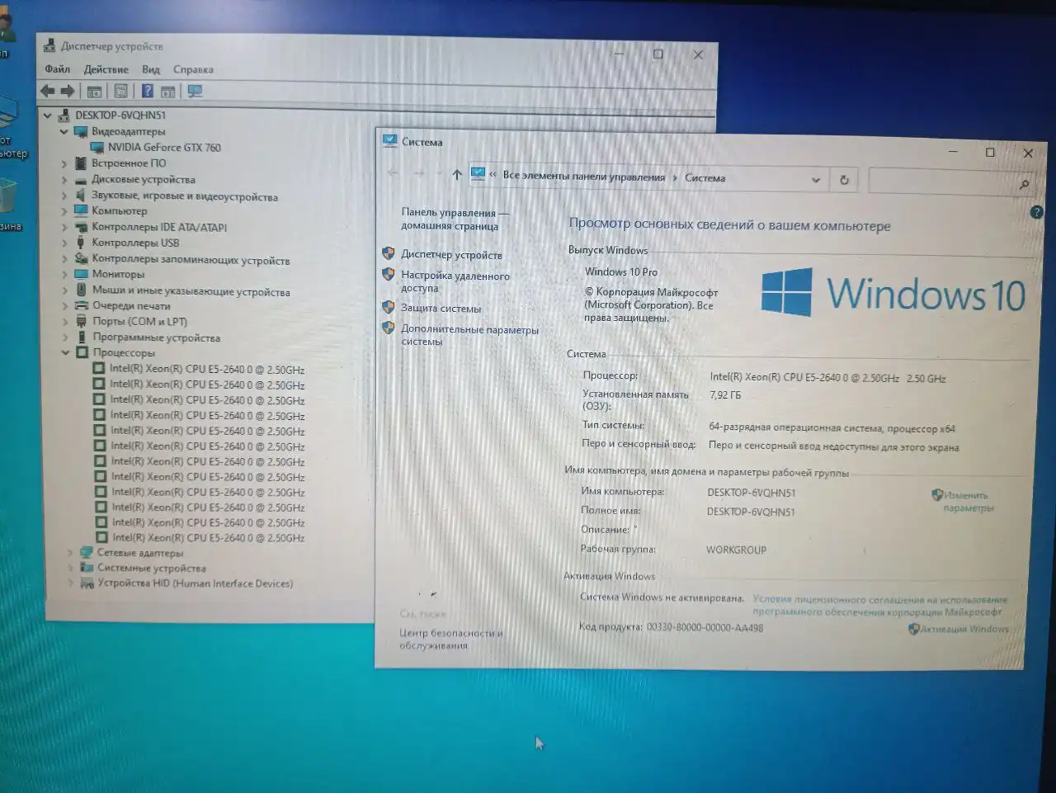
Task: Select the NVIDIA GeForce GTX 760 device icon
Action: [x=97, y=147]
